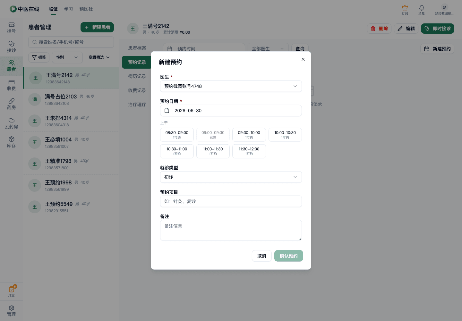Select the 10:00–10:30 time slot
Viewport: 462px width, 321px height.
(x=285, y=135)
